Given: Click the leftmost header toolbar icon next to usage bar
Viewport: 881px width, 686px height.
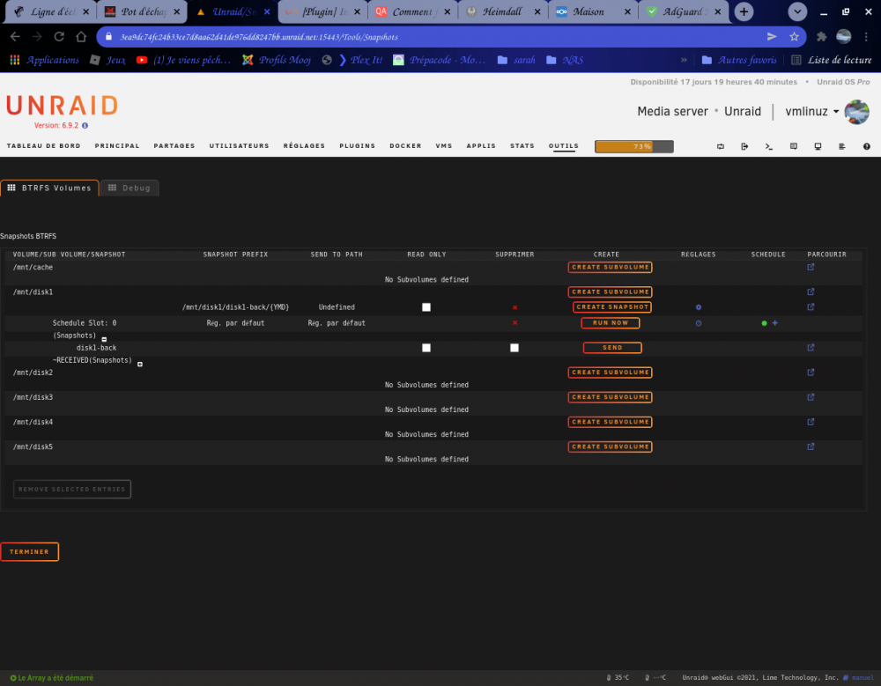Looking at the screenshot, I should tap(721, 147).
